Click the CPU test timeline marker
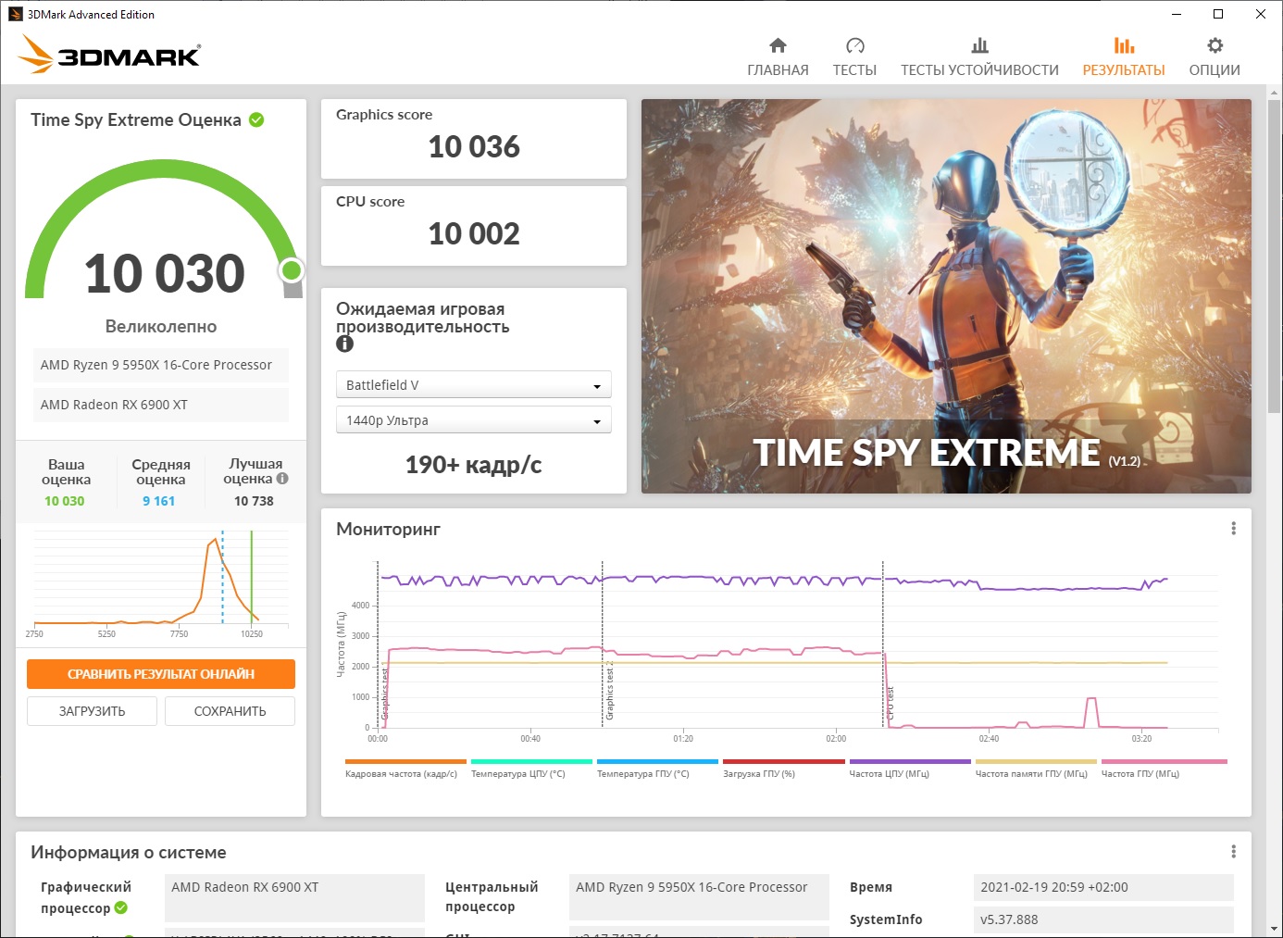 (x=890, y=702)
